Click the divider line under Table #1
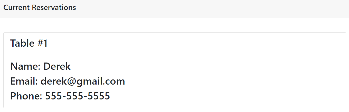This screenshot has width=349, height=112. tap(175, 54)
